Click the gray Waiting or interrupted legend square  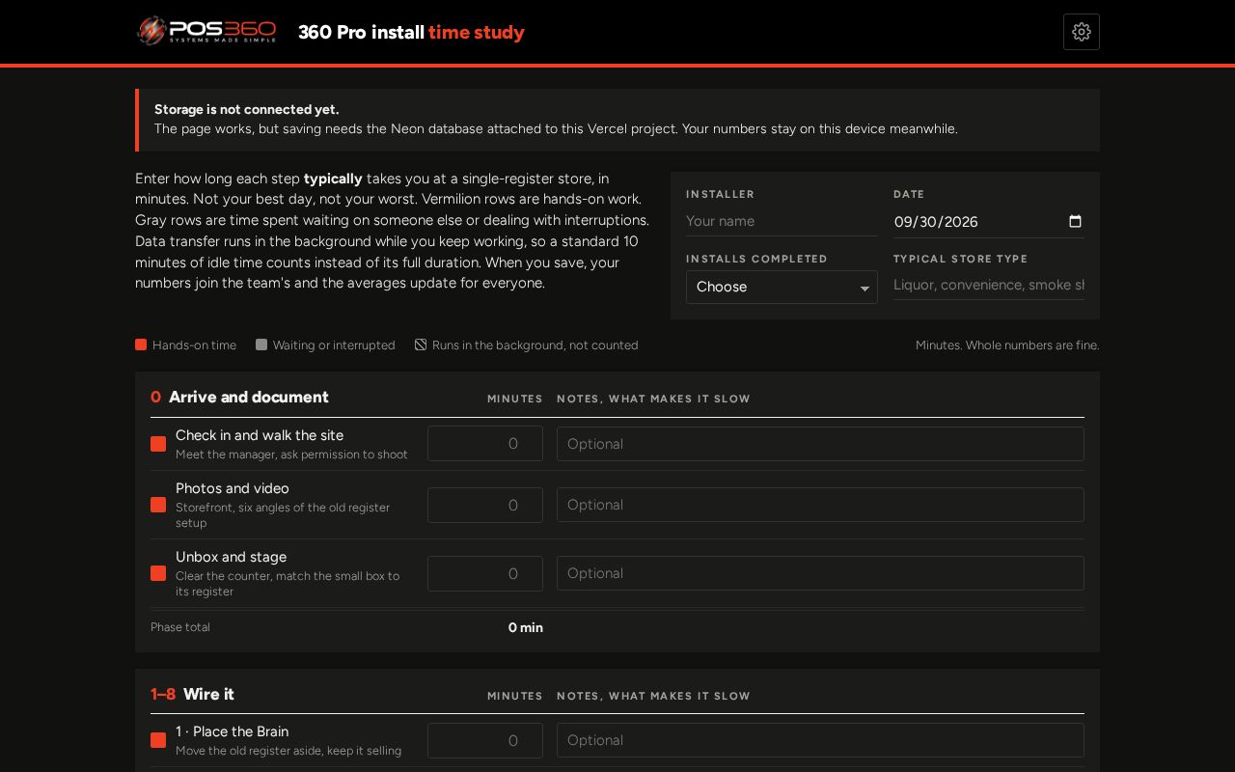261,345
